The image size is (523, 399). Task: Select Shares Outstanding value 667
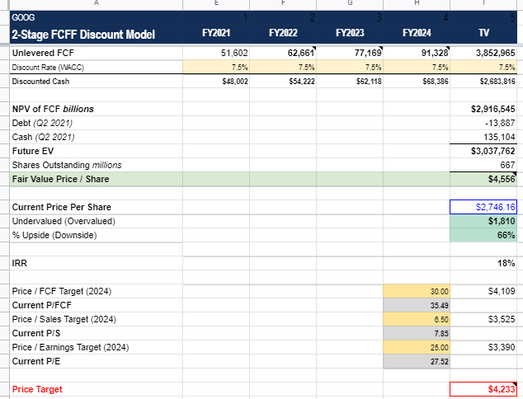487,165
